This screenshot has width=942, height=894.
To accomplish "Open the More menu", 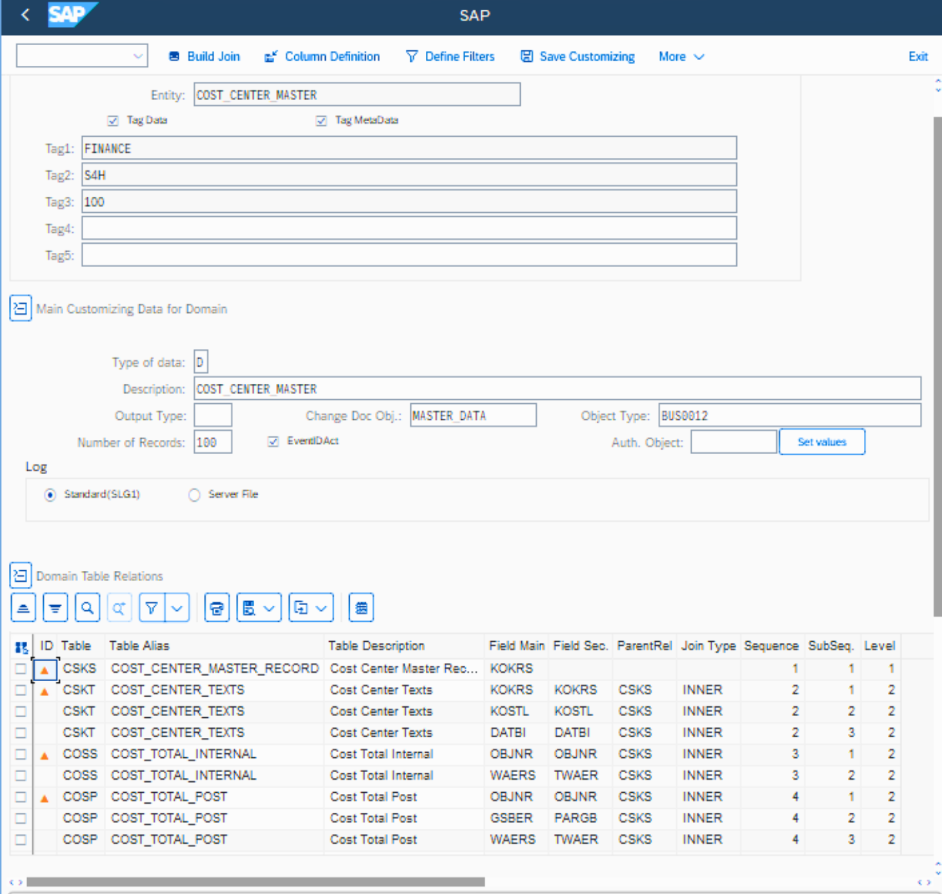I will (681, 57).
